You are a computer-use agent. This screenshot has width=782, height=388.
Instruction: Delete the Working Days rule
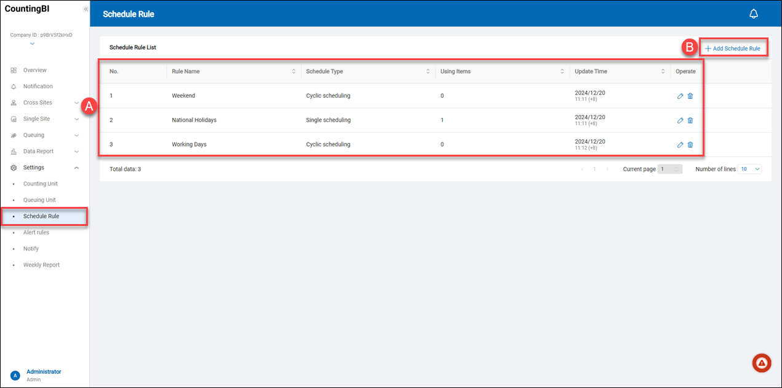pos(690,145)
